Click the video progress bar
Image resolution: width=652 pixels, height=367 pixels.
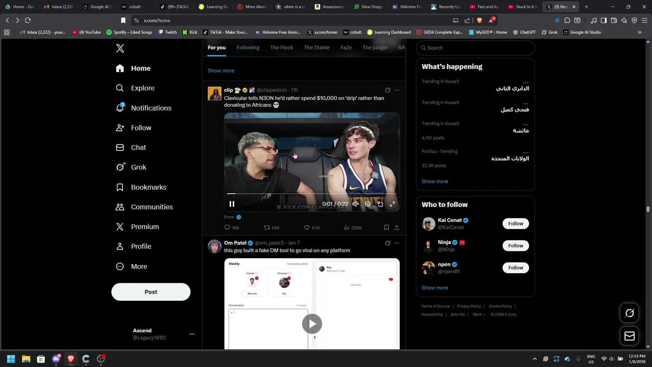click(312, 194)
